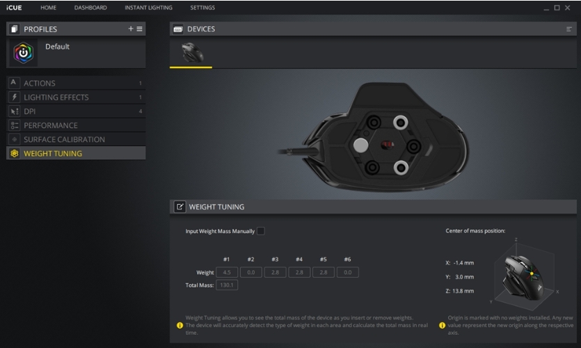Click the DPI cursor icon

pos(14,111)
